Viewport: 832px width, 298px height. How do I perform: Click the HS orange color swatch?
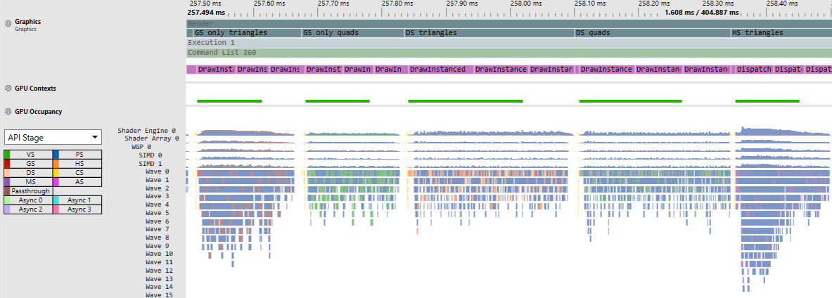tap(56, 164)
